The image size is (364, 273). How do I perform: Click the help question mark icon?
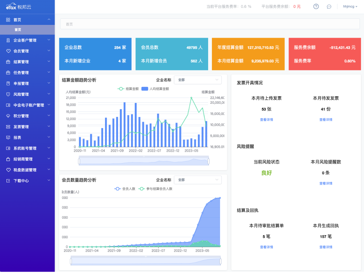[x=316, y=6]
